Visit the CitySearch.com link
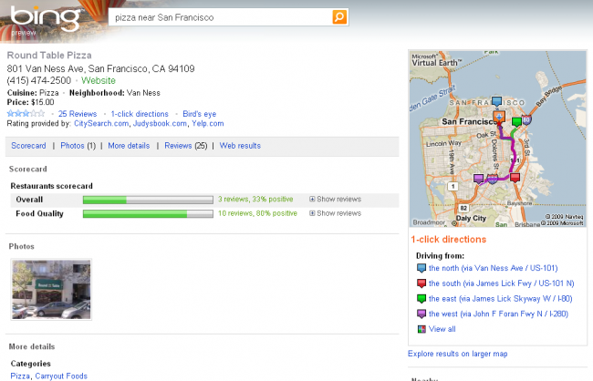The height and width of the screenshot is (381, 593). (101, 124)
